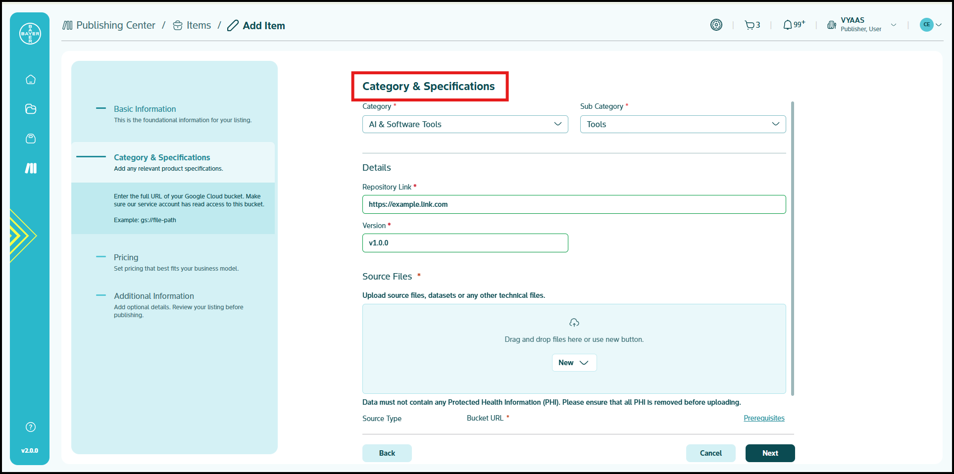Viewport: 954px width, 474px height.
Task: Open the folder icon in sidebar
Action: click(31, 109)
